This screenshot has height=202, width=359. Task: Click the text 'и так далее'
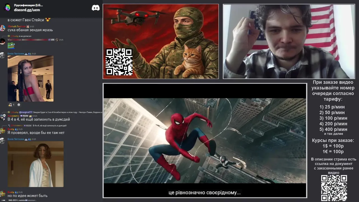pyautogui.click(x=333, y=134)
